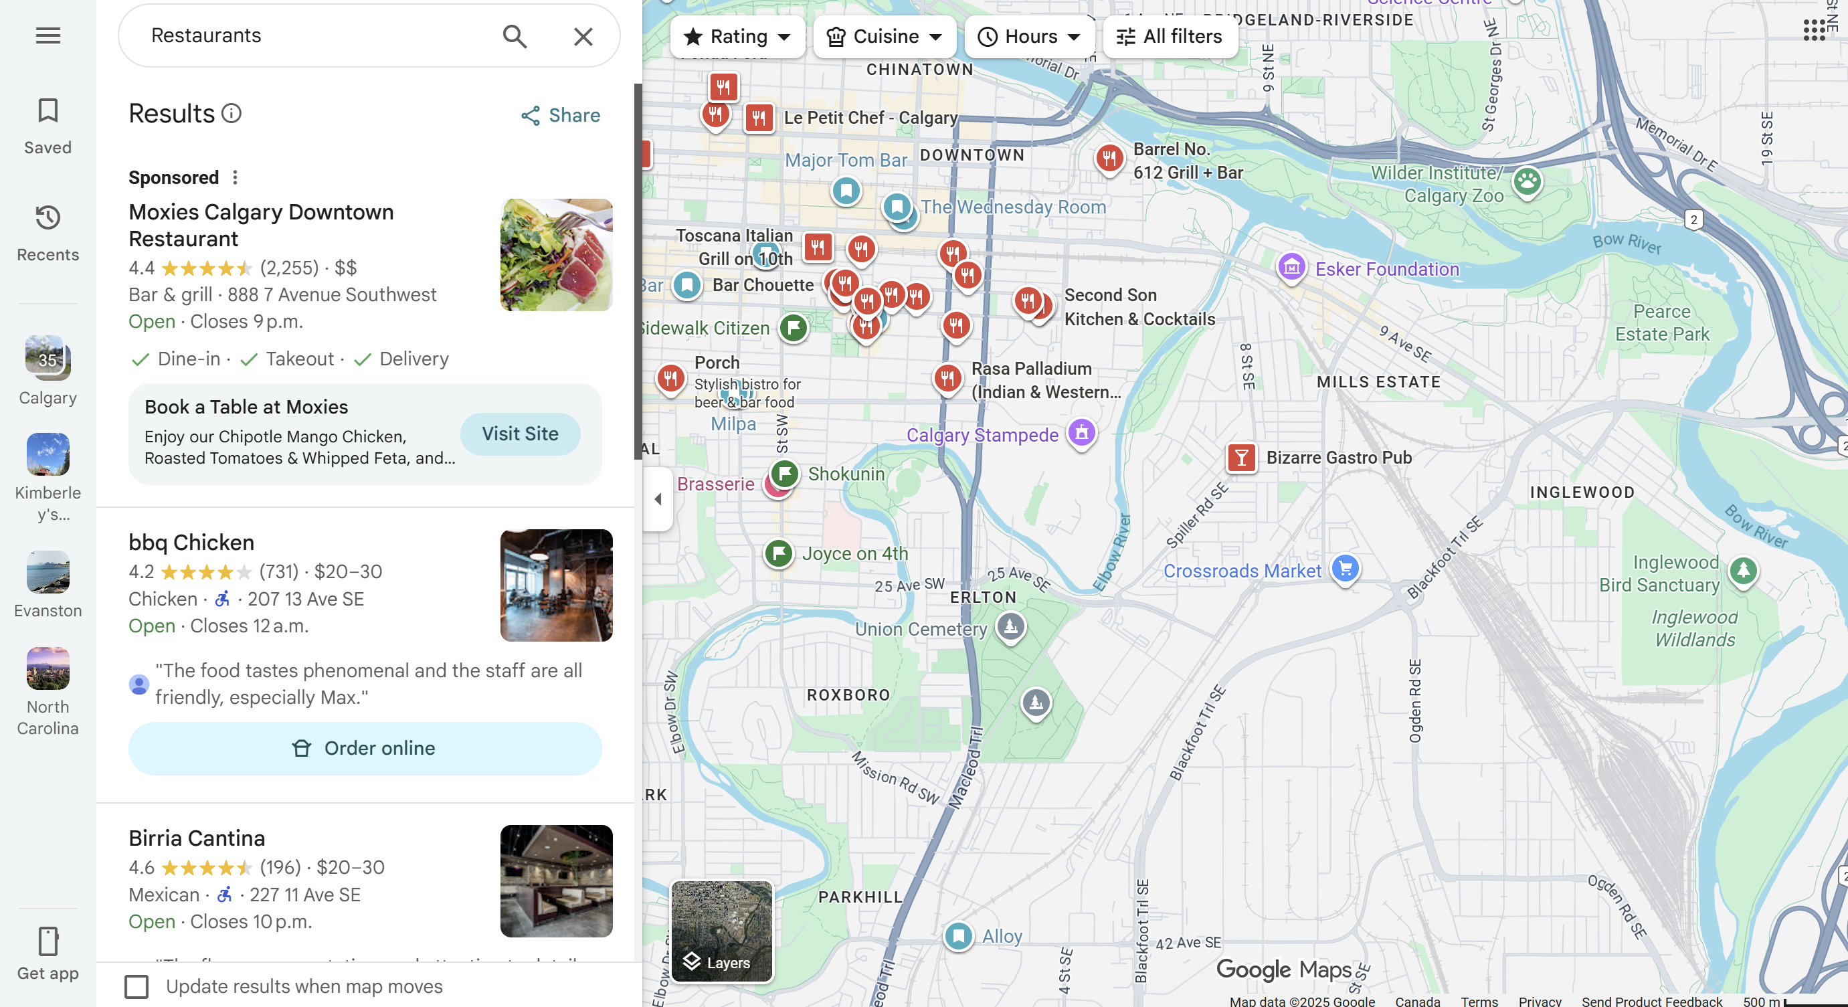Viewport: 1848px width, 1007px height.
Task: Click the Milpa map label
Action: tap(733, 424)
